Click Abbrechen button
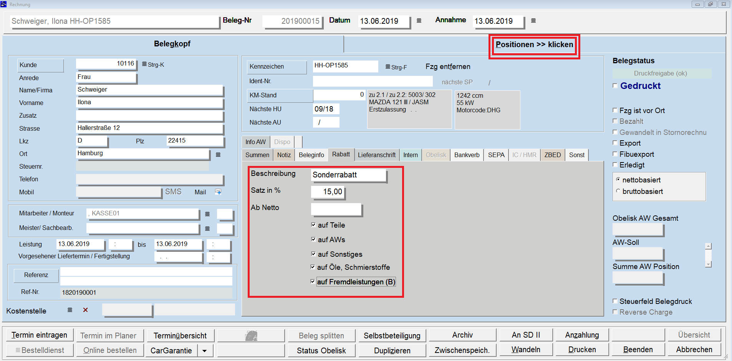 pyautogui.click(x=694, y=350)
